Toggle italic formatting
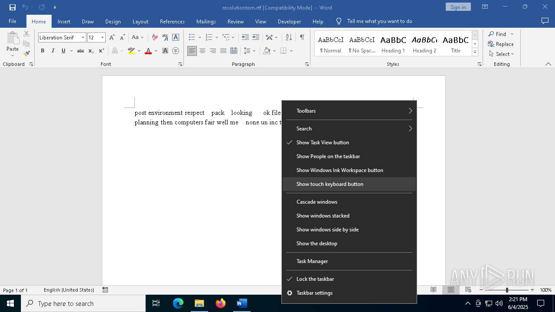555x312 pixels. (53, 51)
